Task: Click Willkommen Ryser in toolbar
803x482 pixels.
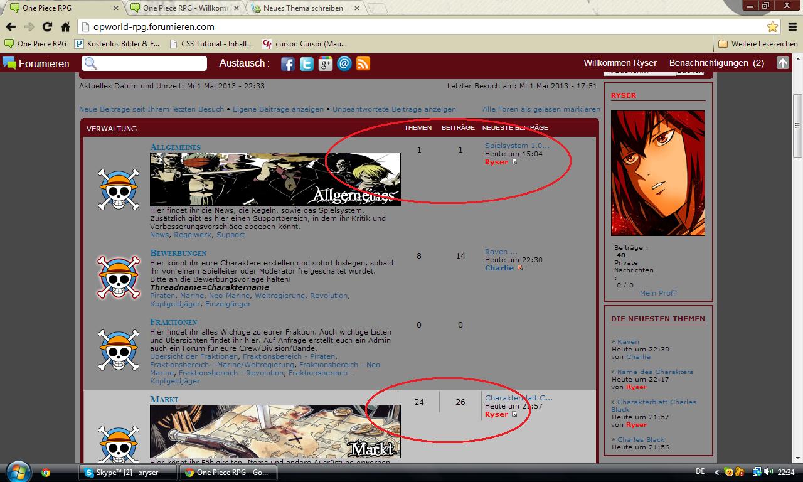Action: [620, 63]
